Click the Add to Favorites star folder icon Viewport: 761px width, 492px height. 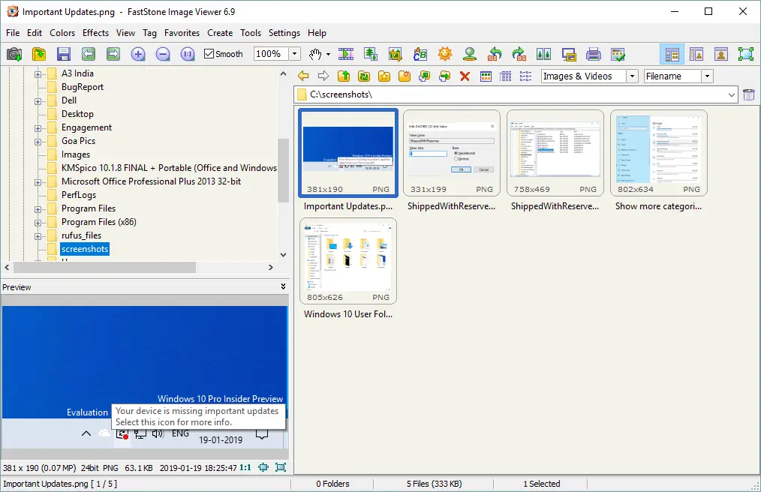[x=384, y=76]
